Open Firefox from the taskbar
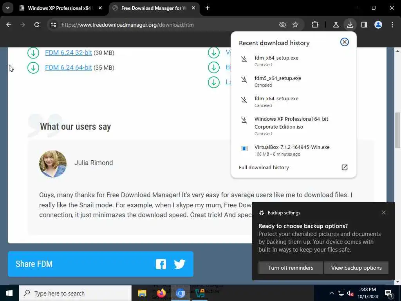 161,293
